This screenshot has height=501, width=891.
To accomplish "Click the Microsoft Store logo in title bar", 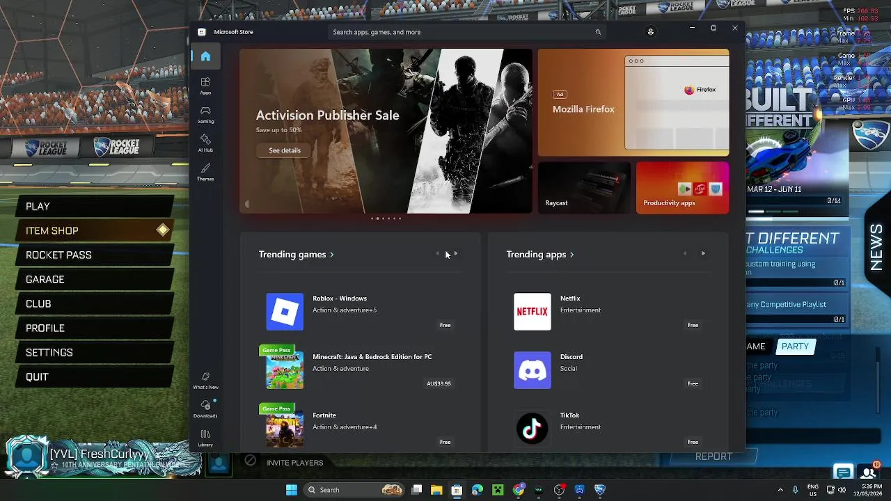I will click(x=201, y=32).
